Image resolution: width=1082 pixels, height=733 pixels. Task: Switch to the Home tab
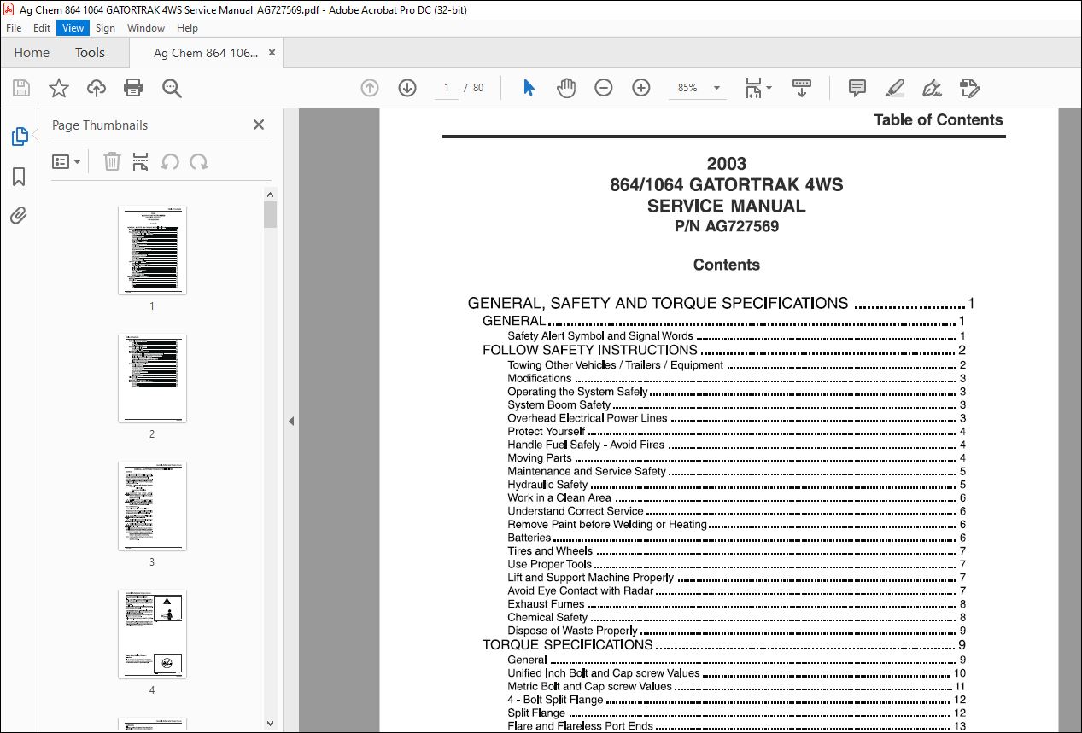point(32,53)
